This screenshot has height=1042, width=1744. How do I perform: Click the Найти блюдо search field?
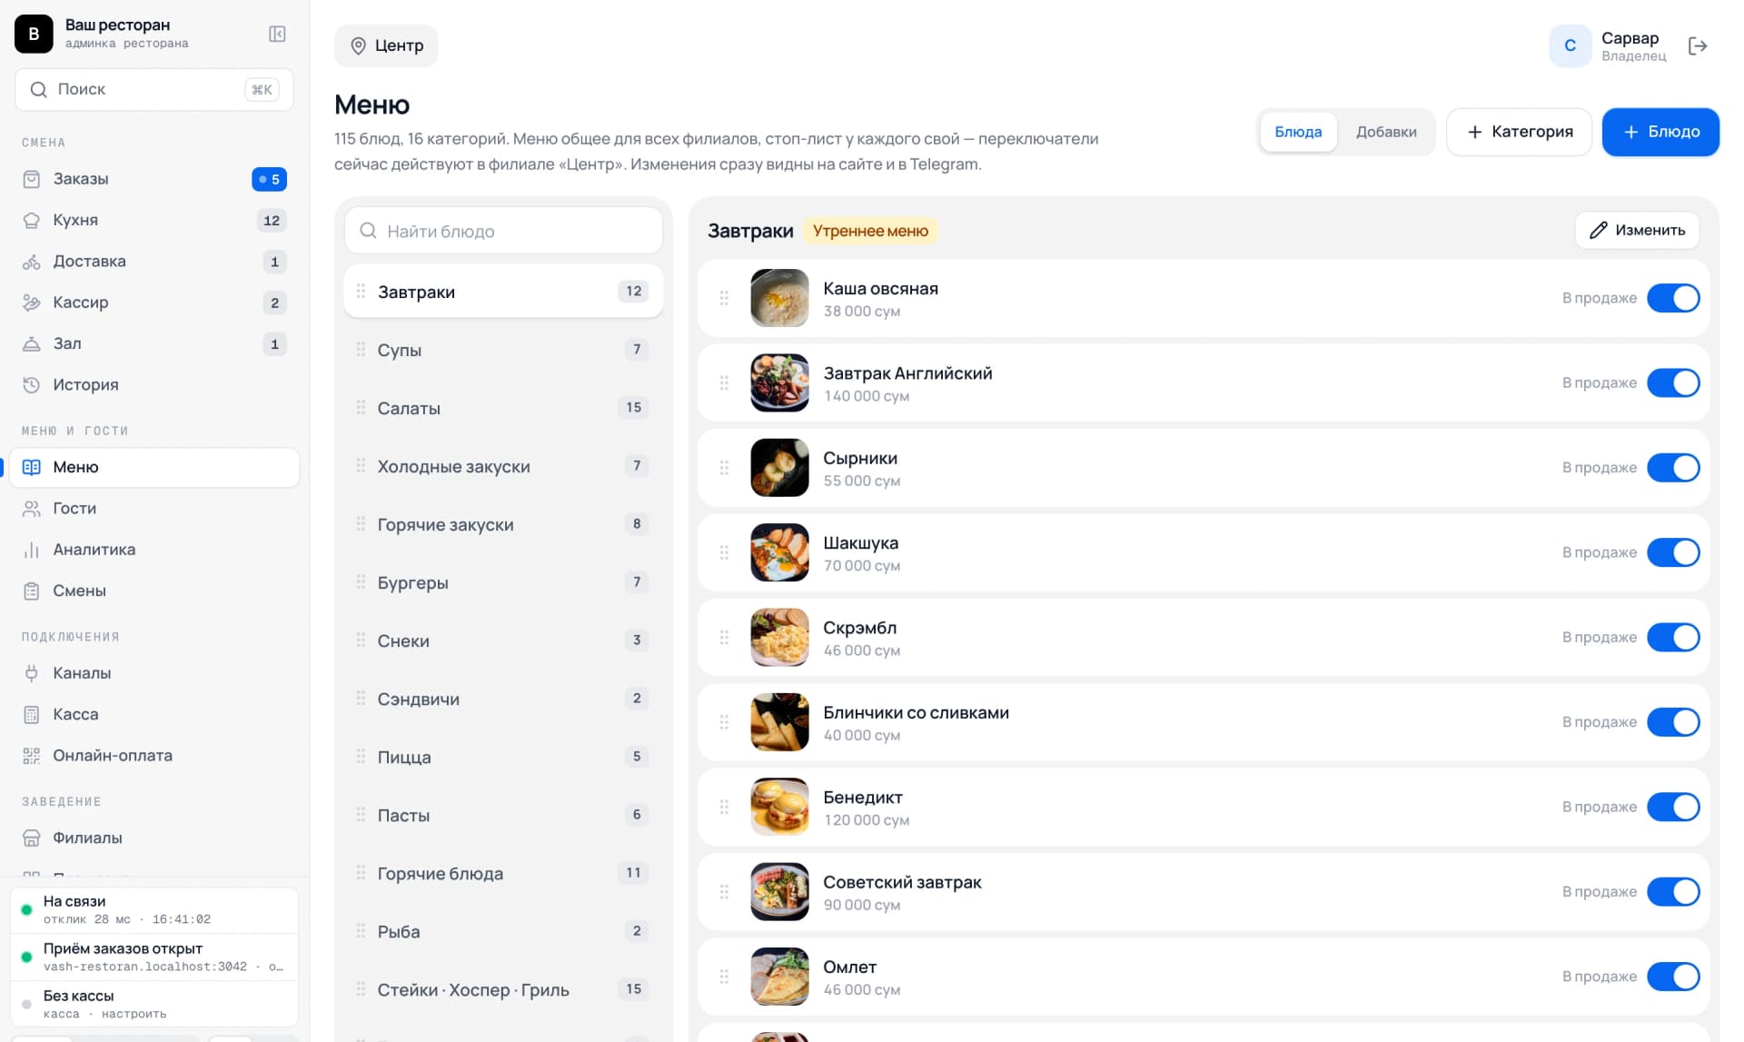click(503, 231)
